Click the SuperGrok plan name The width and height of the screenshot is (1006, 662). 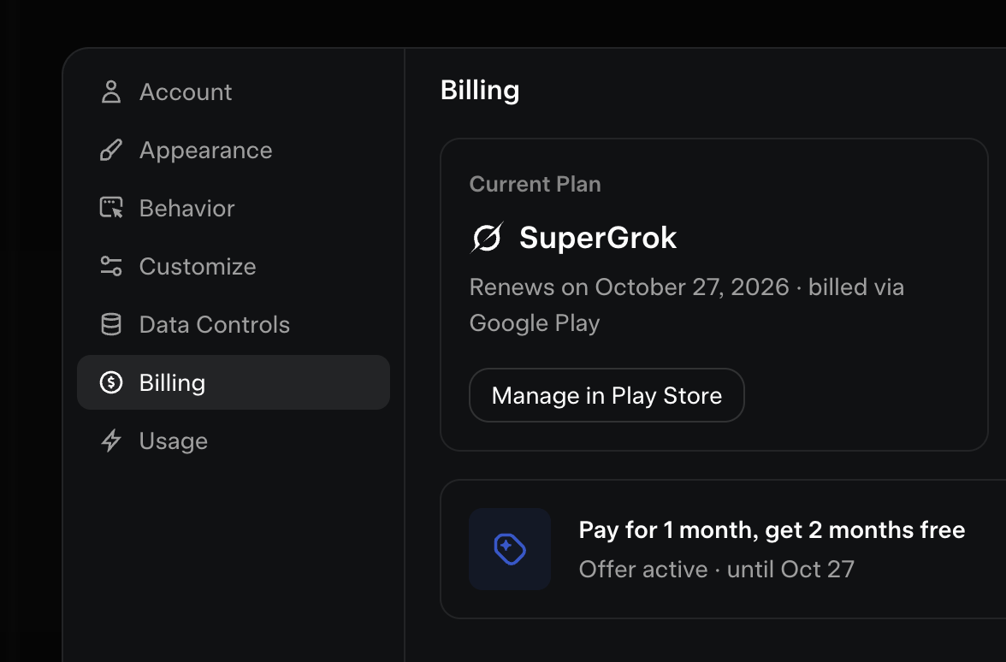[x=598, y=238]
